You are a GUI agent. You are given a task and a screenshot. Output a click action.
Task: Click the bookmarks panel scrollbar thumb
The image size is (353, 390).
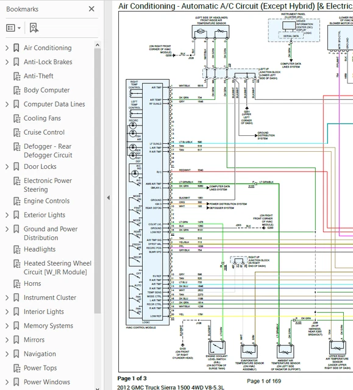98,180
